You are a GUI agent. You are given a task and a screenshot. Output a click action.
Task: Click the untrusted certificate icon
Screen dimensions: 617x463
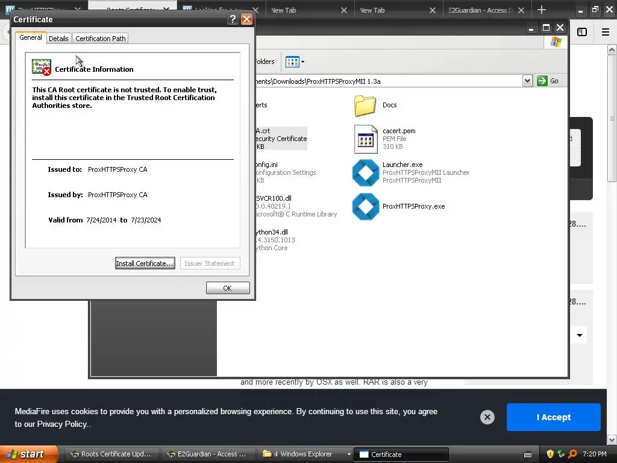coord(42,68)
